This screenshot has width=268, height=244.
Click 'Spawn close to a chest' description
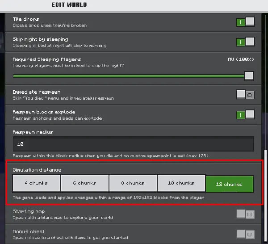point(70,238)
